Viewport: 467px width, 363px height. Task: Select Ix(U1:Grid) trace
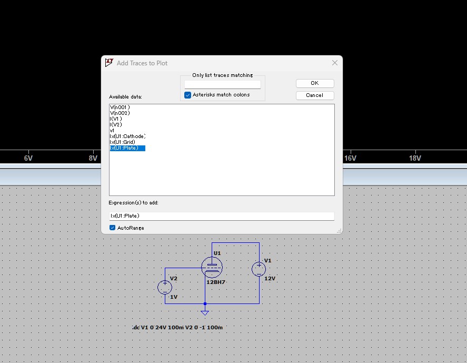[122, 142]
